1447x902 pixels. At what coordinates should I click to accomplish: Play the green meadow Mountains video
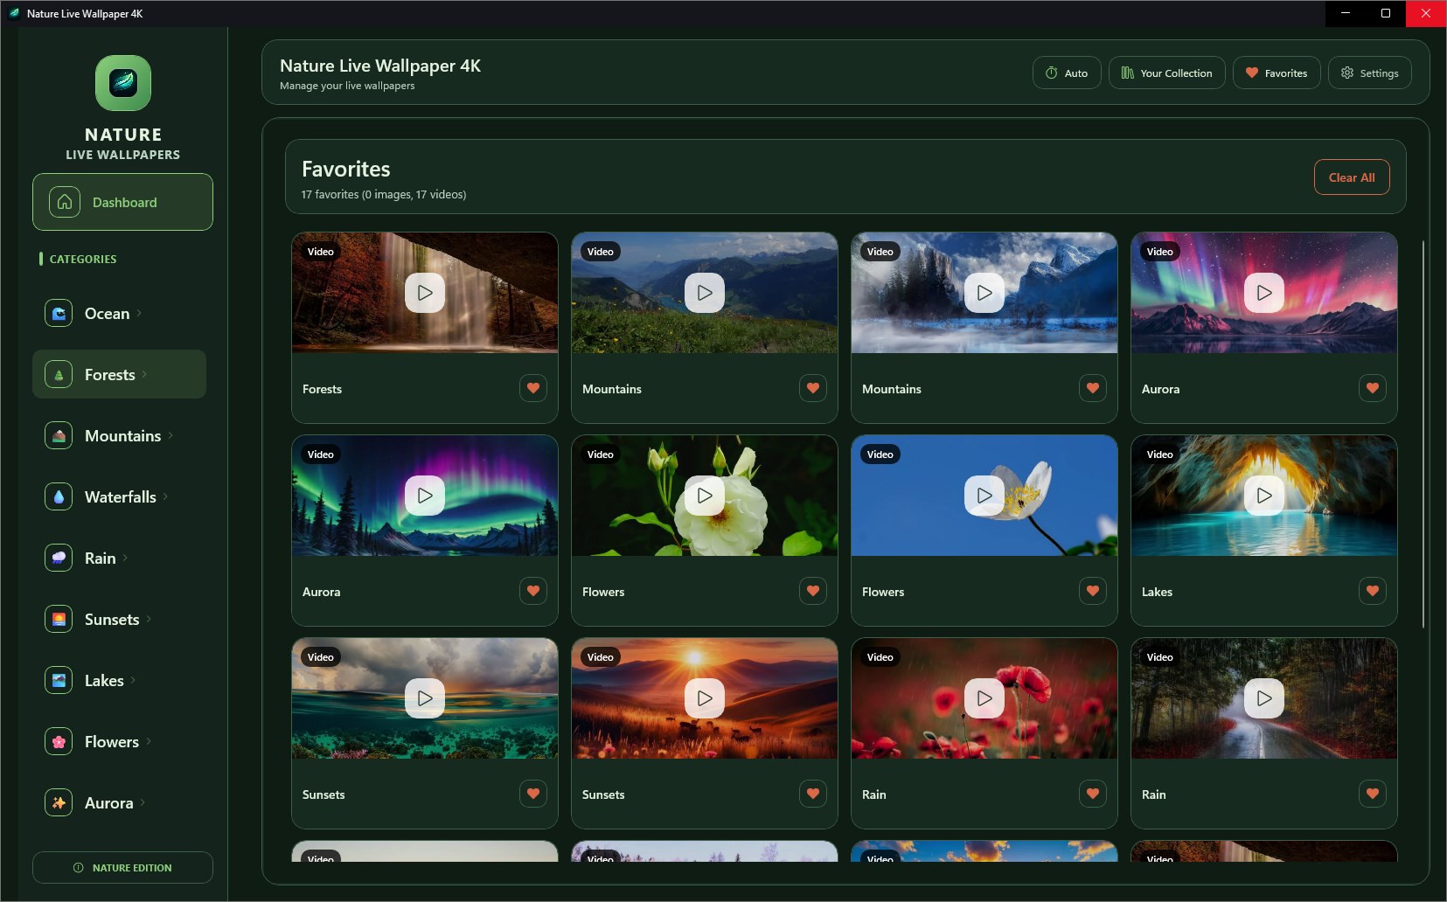705,293
